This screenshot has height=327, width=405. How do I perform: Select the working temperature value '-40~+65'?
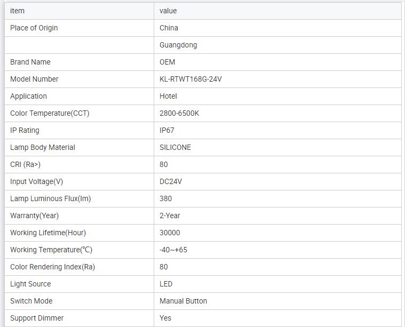point(173,250)
